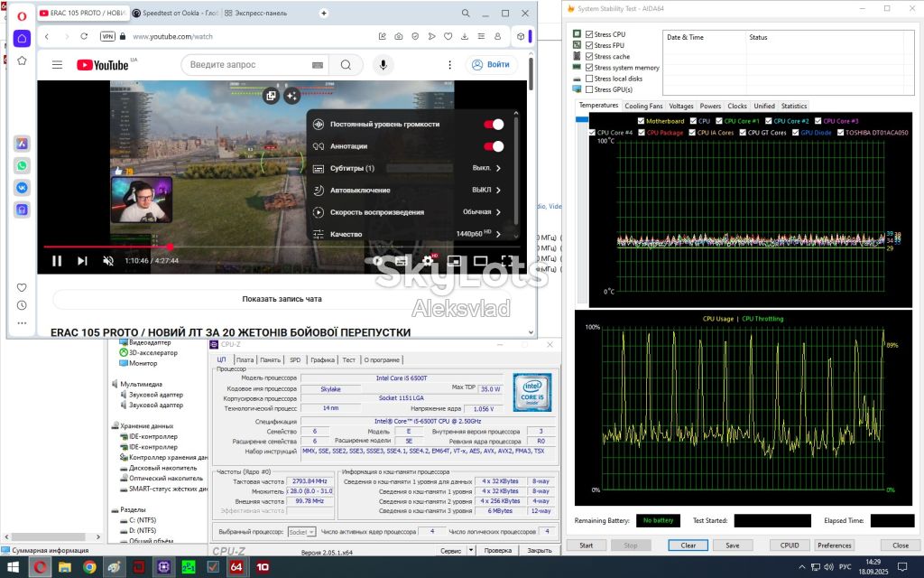Open File Explorer from the taskbar
The image size is (924, 578).
(65, 567)
